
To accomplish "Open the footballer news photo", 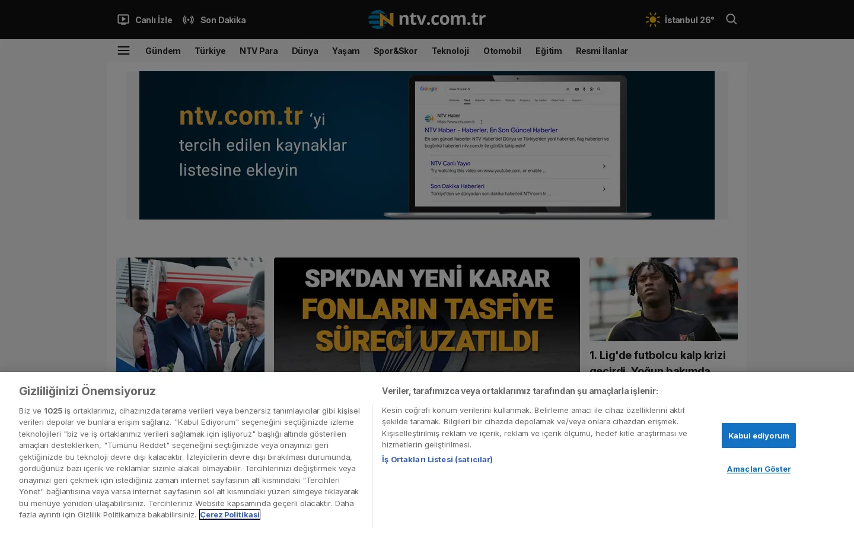I will 664,299.
